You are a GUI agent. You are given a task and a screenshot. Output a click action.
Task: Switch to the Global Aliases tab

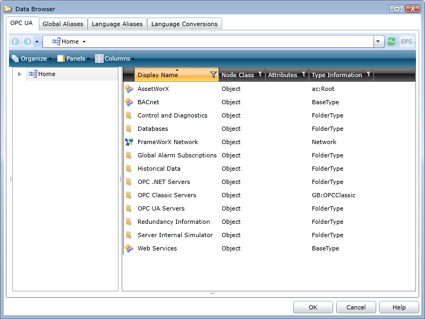coord(63,24)
